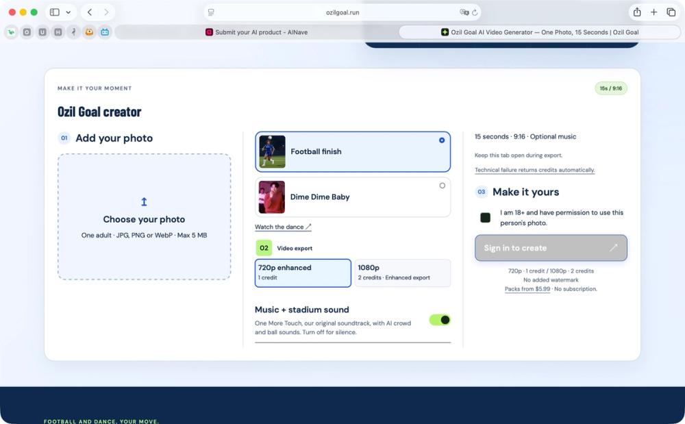Click the 15s / 9:16 badge
Screen dimensions: 685x424
click(x=611, y=88)
